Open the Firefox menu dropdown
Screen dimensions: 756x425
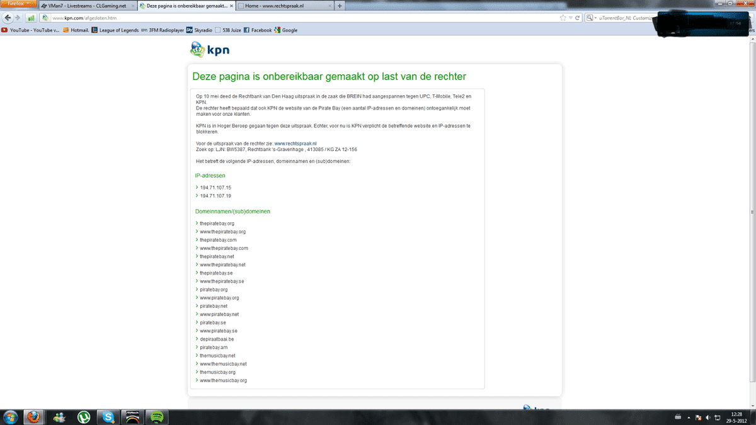pos(18,4)
